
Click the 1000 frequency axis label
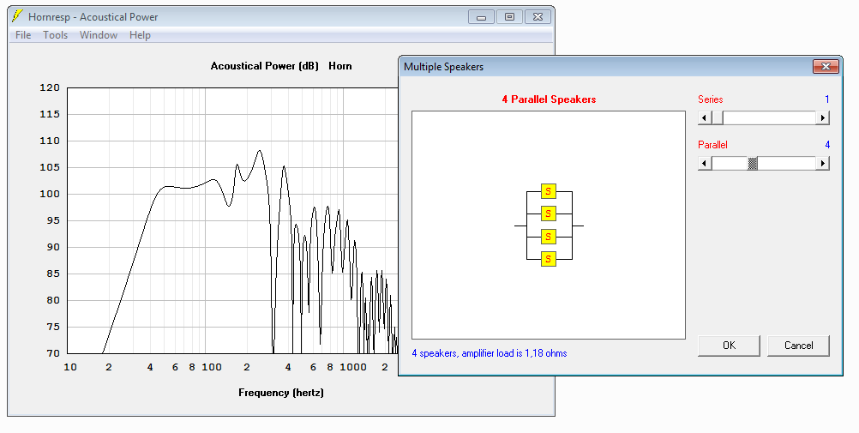(x=353, y=367)
